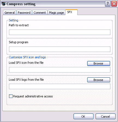Click the Setting group heading
Viewport: 118px width, 122px height.
(13, 20)
